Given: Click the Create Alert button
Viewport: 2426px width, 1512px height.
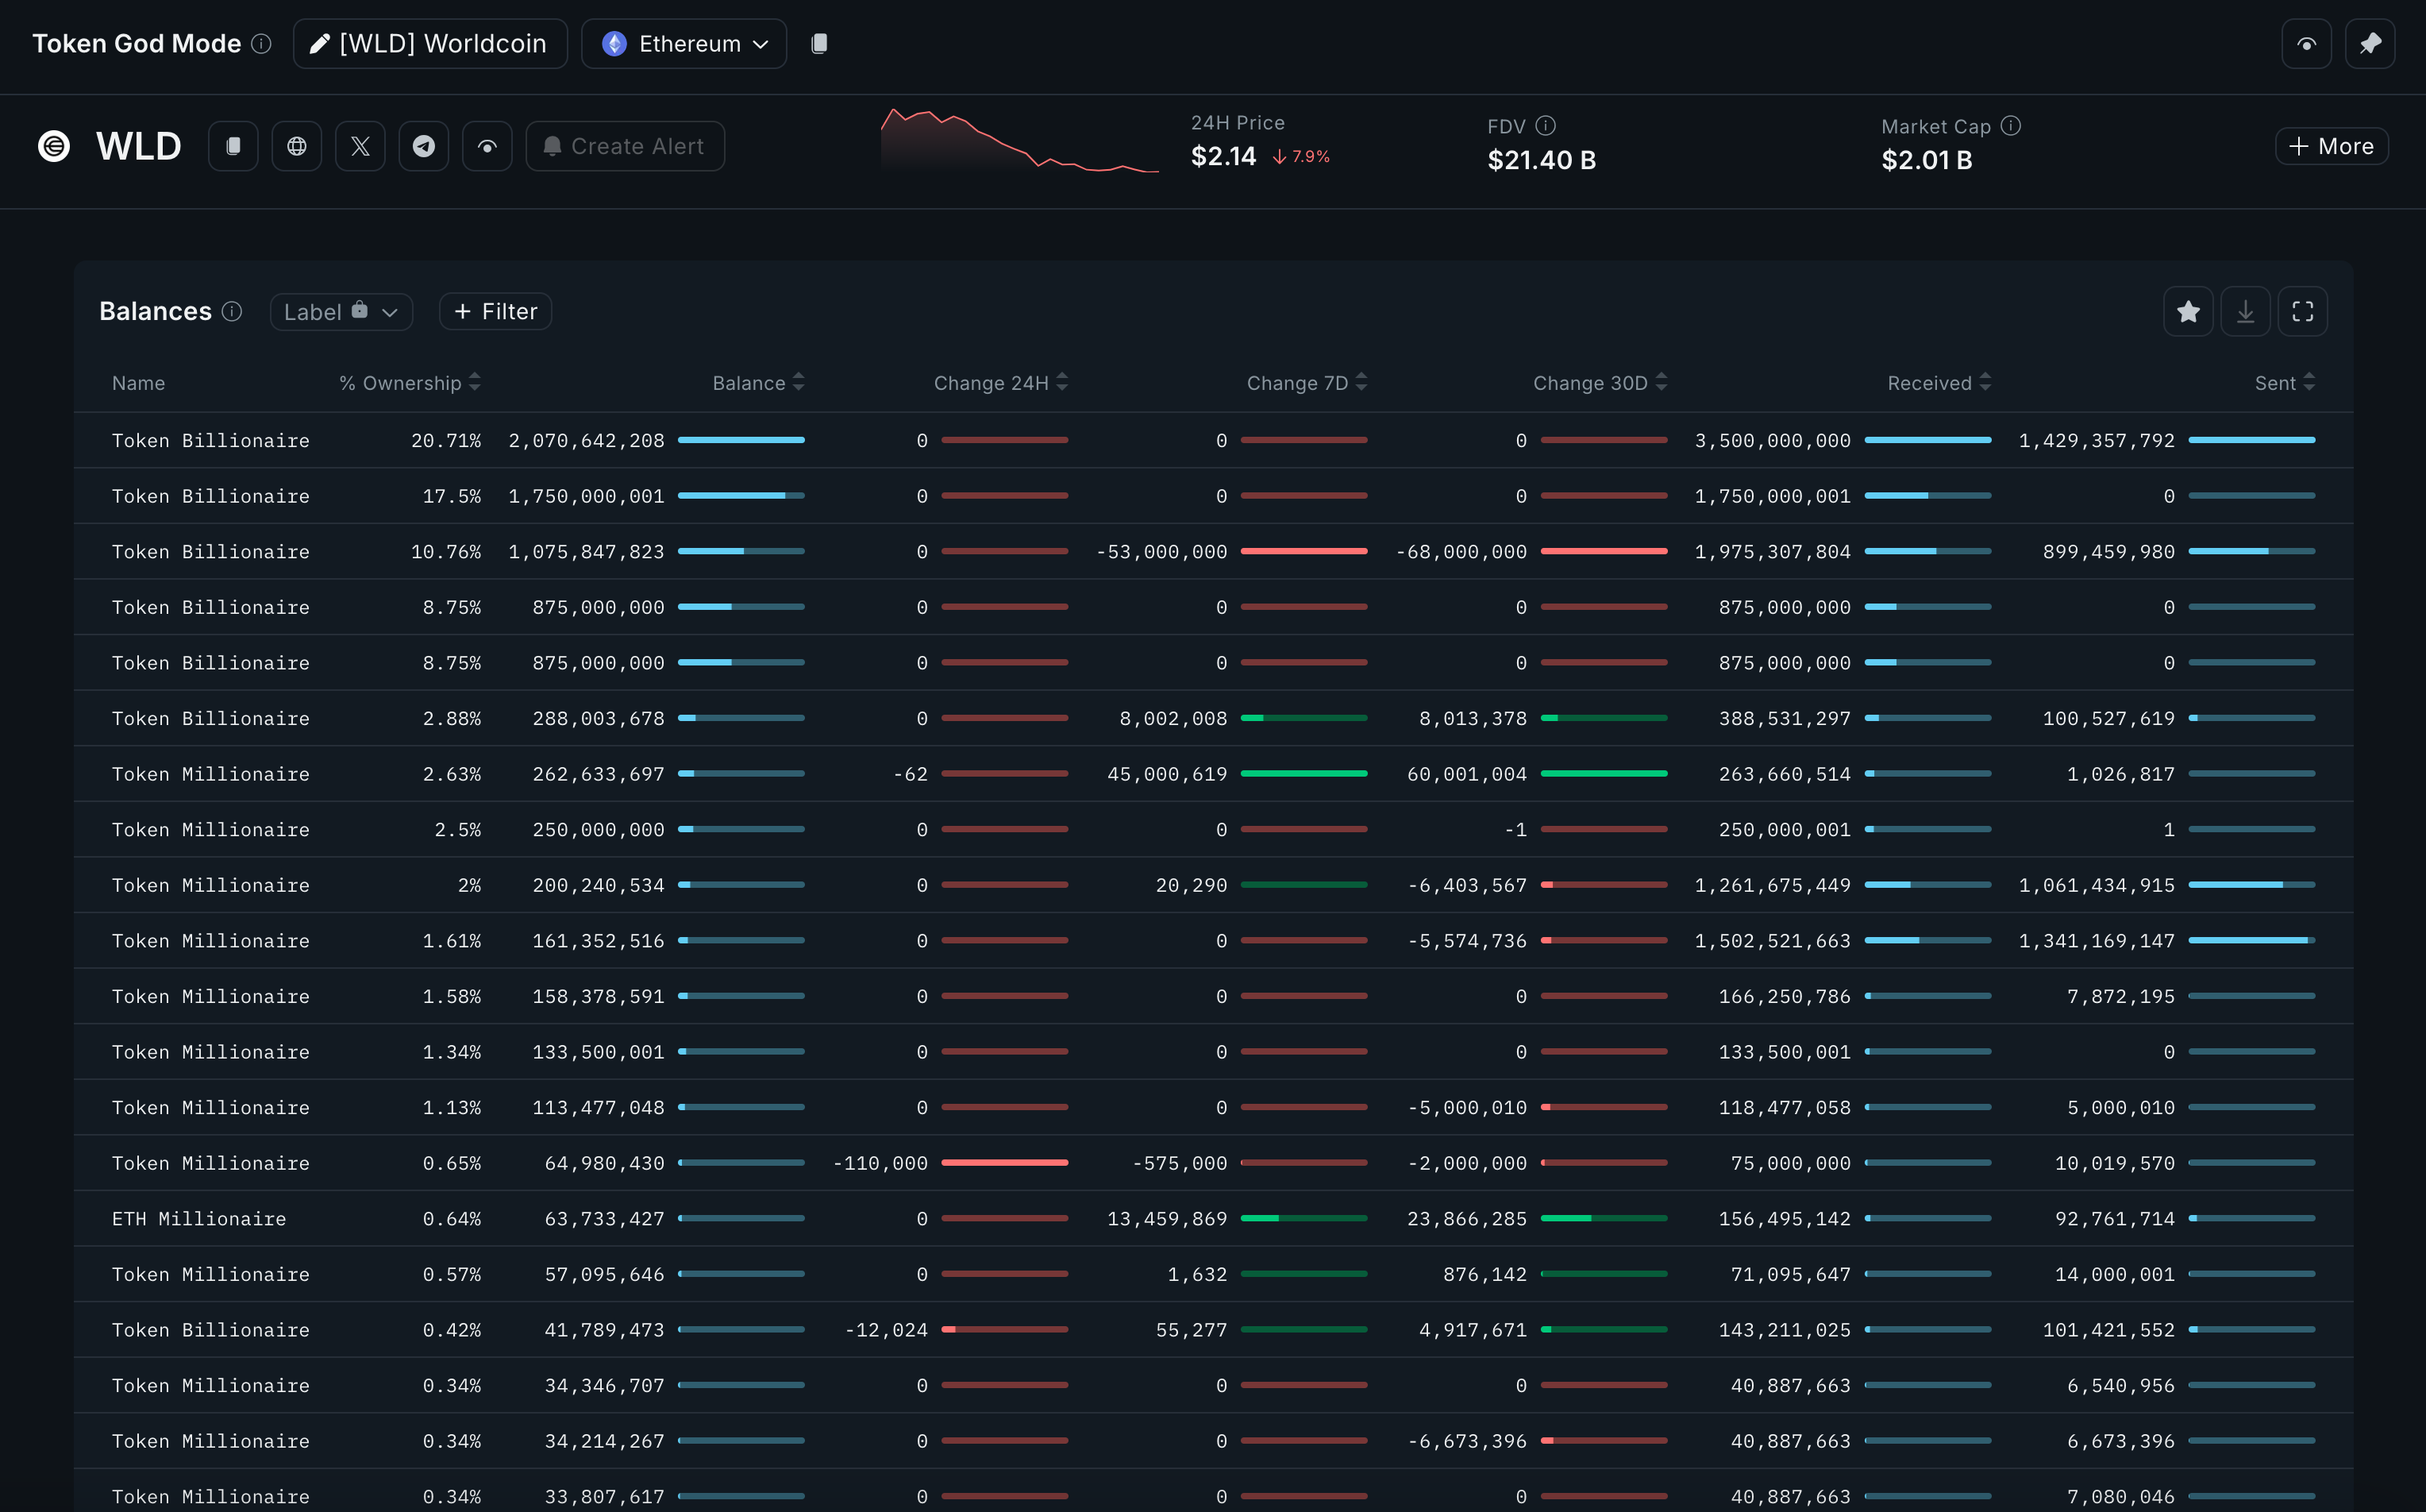Looking at the screenshot, I should 625,146.
